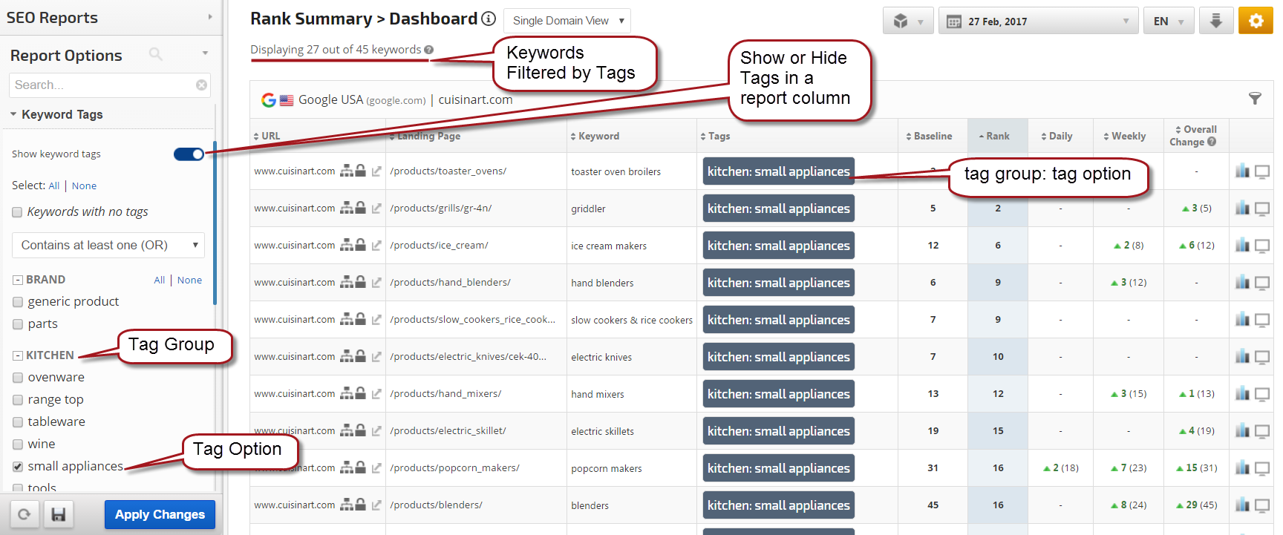Click help icon after keywords count text
This screenshot has width=1283, height=535.
click(x=429, y=50)
